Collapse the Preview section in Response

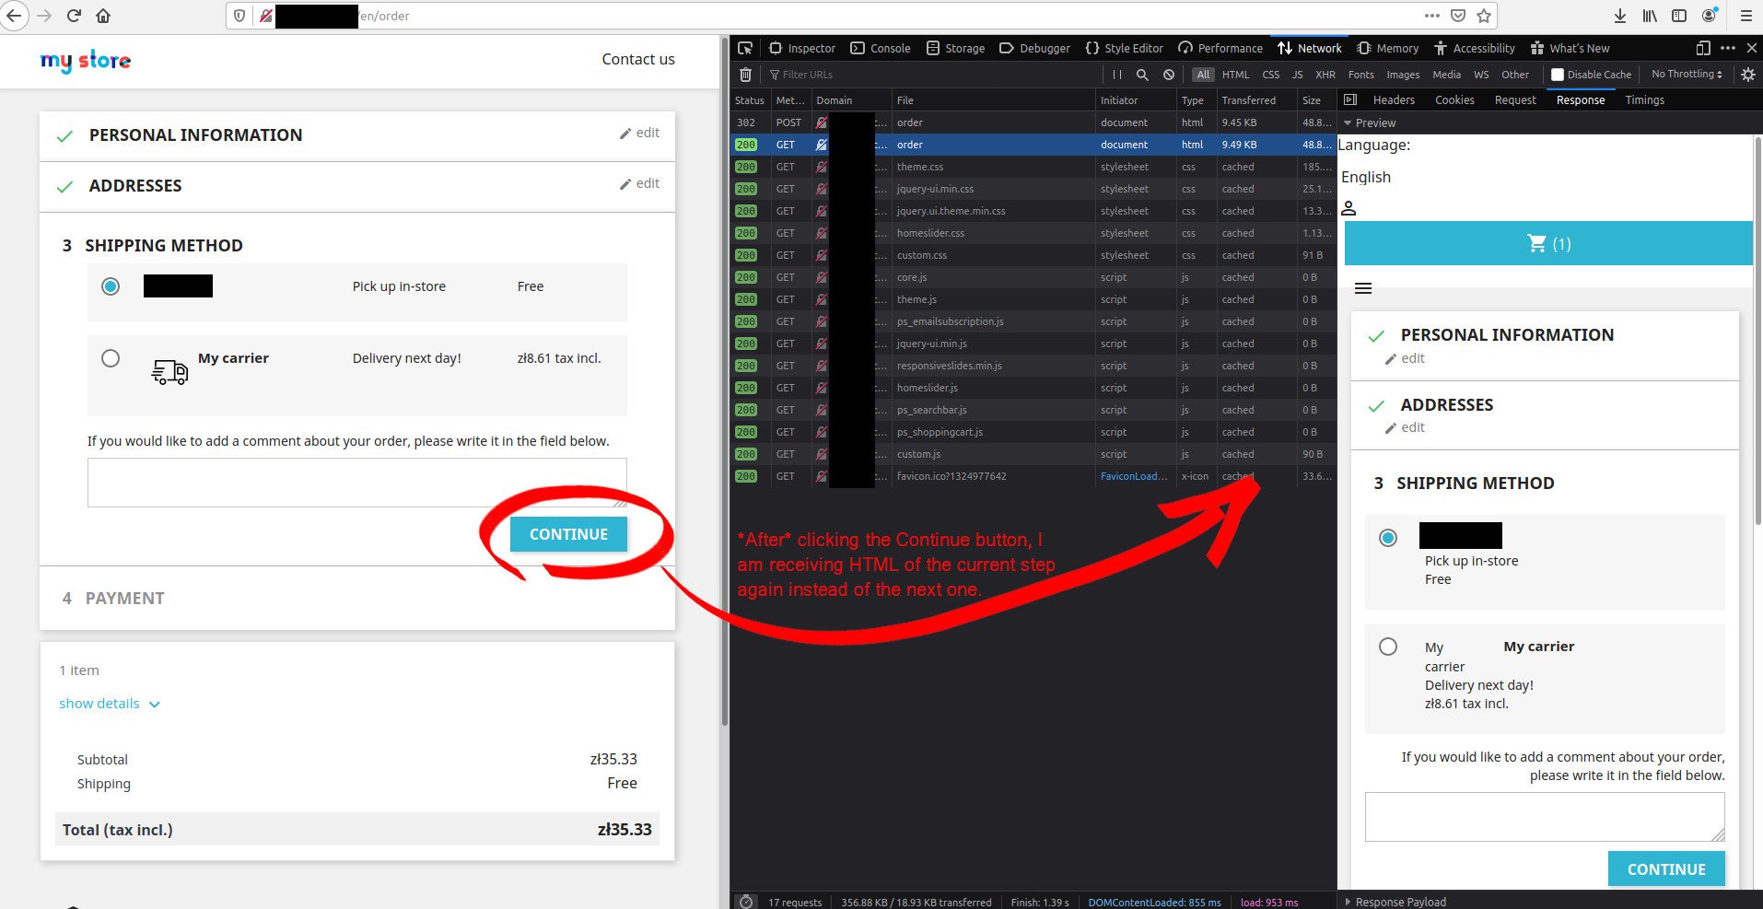point(1370,122)
